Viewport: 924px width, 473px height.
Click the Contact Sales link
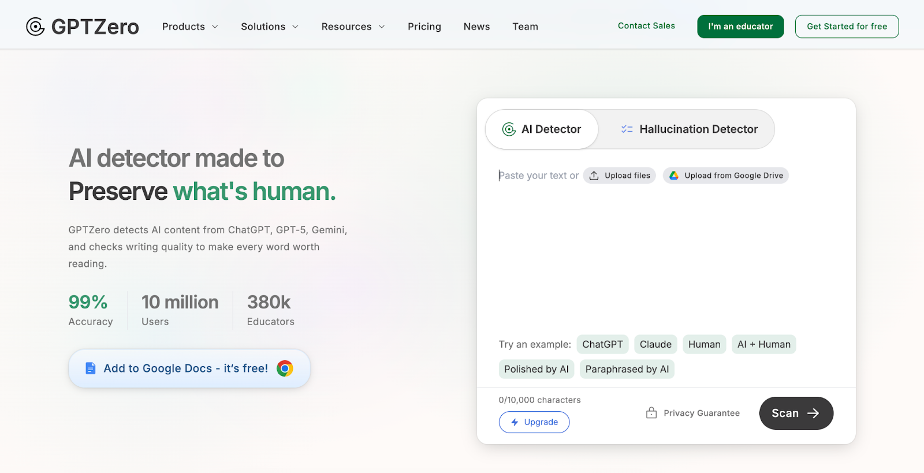[646, 26]
